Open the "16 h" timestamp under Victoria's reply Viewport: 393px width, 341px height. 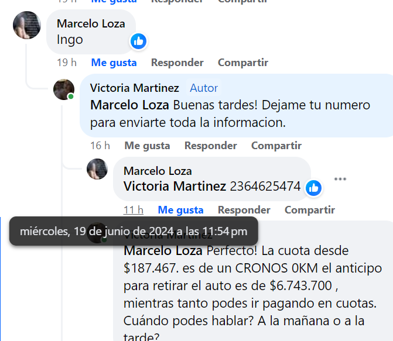point(100,146)
